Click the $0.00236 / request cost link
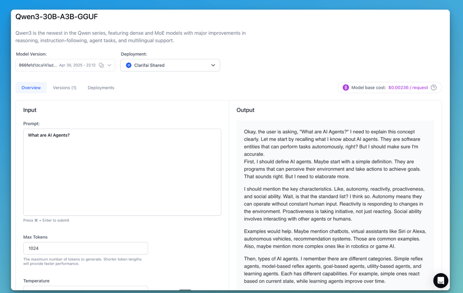 pyautogui.click(x=408, y=87)
